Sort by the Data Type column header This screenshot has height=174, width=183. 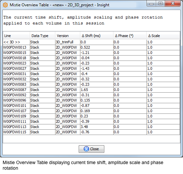click(x=43, y=36)
